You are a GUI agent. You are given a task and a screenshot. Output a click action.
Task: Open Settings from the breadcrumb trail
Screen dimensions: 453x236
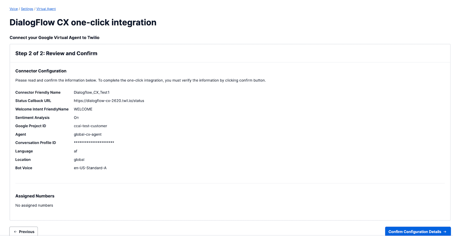click(x=27, y=9)
